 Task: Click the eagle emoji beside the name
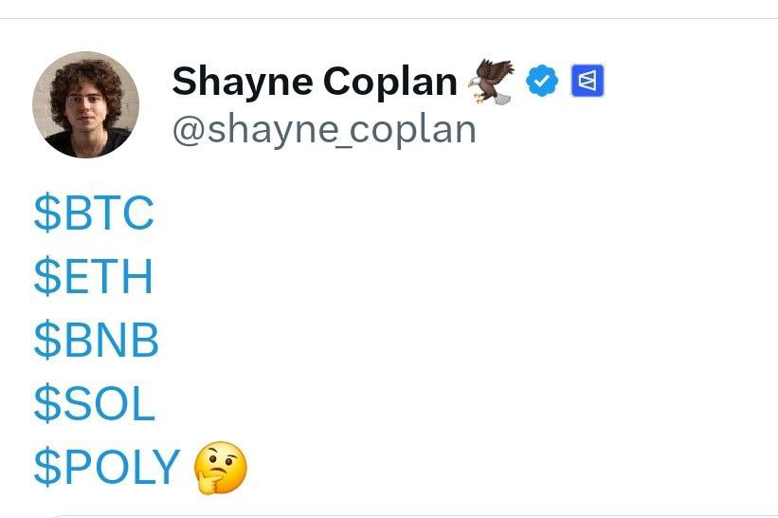click(x=492, y=81)
